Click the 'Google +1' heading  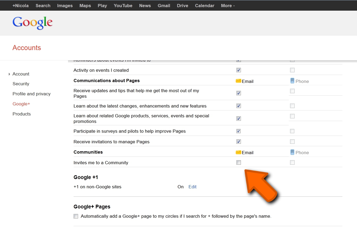click(x=86, y=177)
